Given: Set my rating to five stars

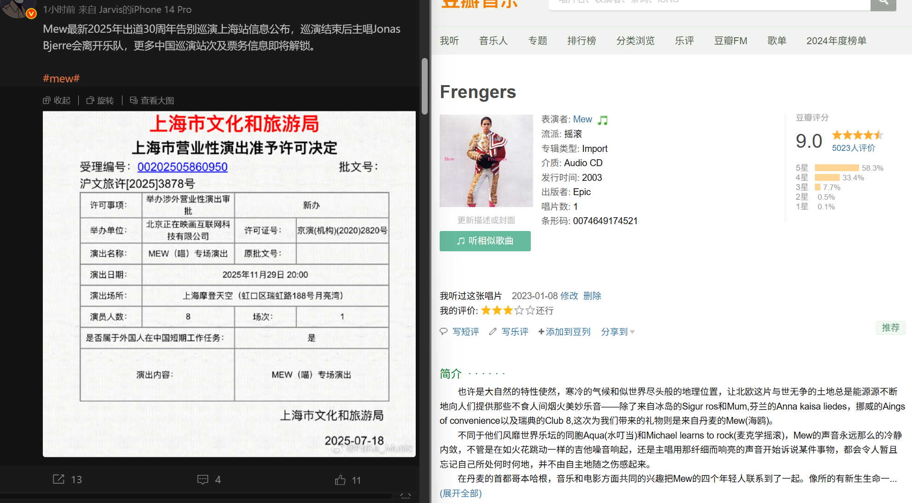Looking at the screenshot, I should click(530, 310).
